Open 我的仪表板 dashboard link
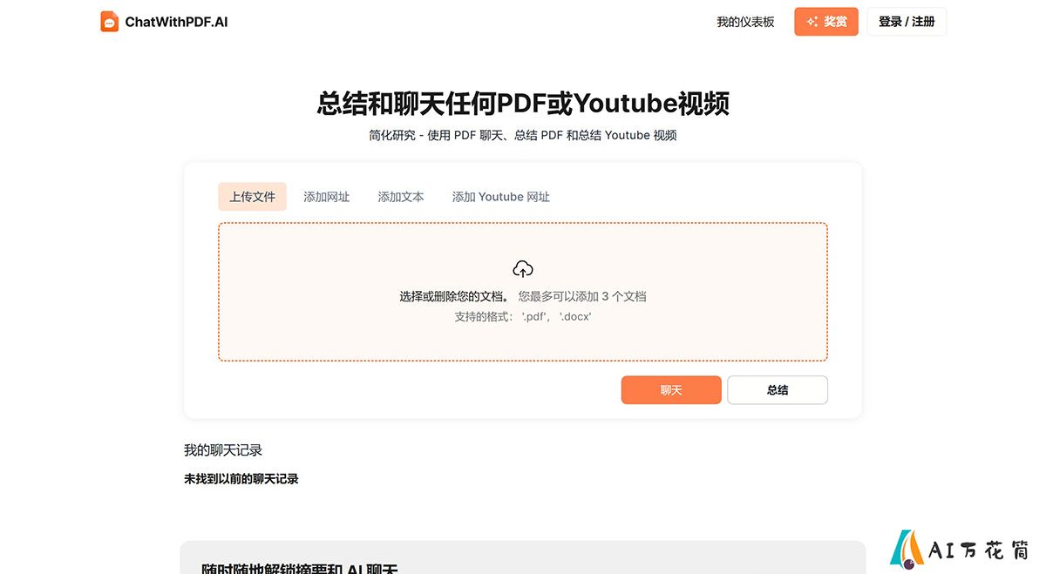Viewport: 1046px width, 574px height. pos(745,22)
